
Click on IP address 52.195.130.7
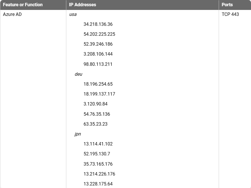[x=97, y=154]
